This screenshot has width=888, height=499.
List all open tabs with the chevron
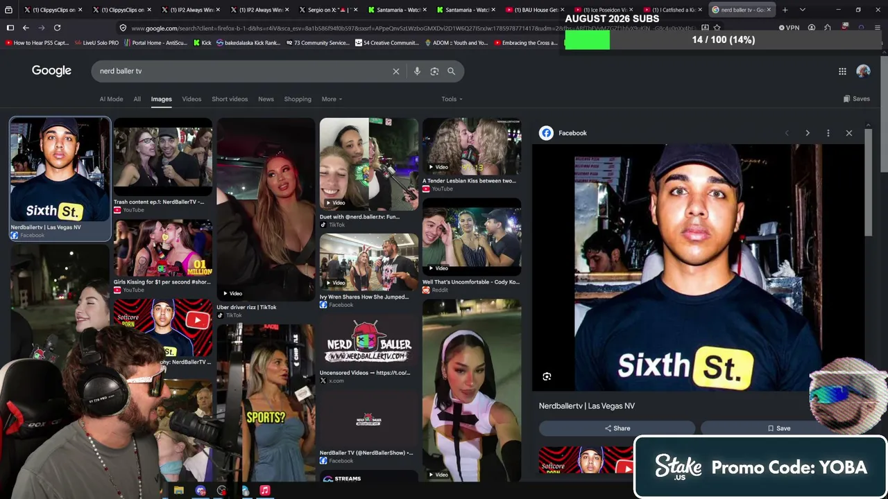point(803,10)
